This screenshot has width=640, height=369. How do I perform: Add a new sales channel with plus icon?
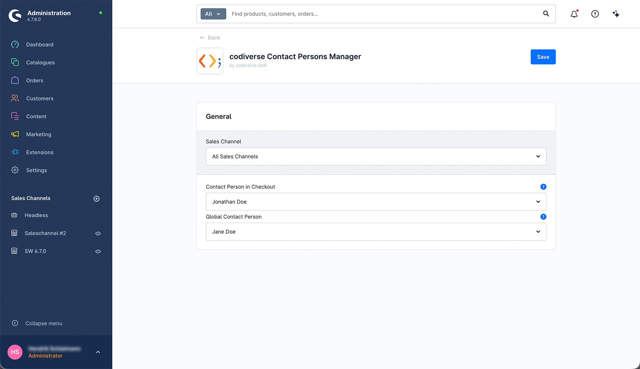click(x=97, y=199)
